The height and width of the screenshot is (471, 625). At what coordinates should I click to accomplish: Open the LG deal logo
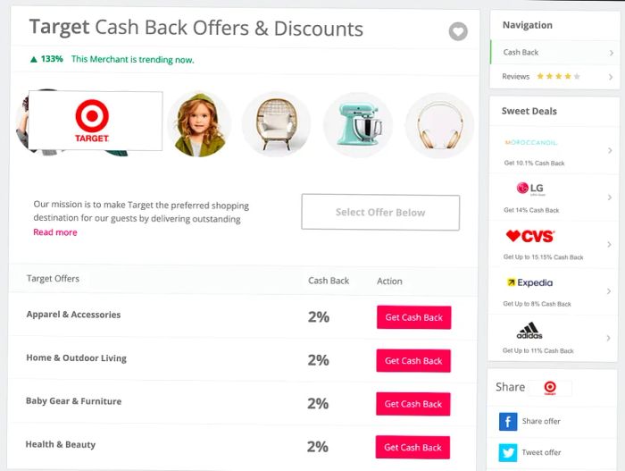click(529, 189)
